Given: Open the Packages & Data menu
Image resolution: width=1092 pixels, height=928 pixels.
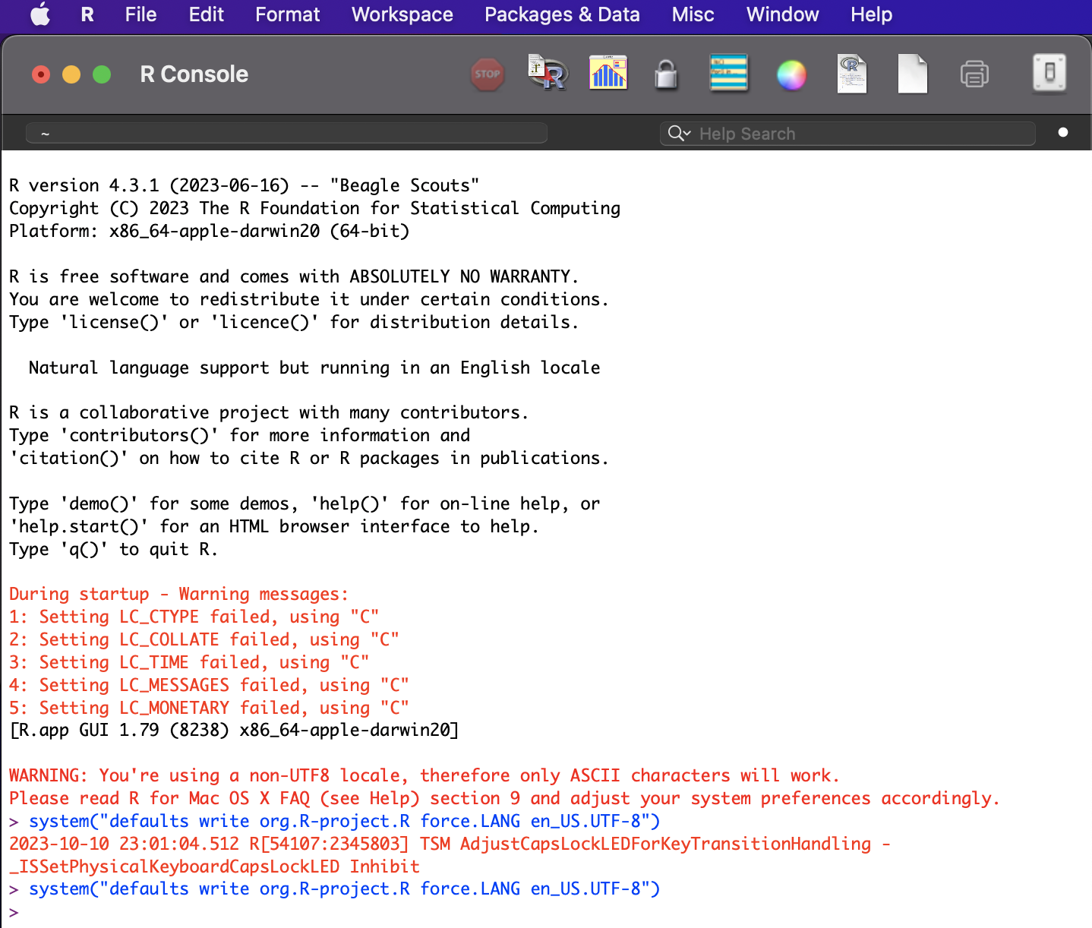Looking at the screenshot, I should (562, 14).
